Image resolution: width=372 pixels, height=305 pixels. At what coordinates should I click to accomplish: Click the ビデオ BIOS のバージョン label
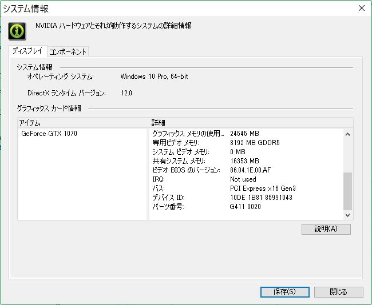click(186, 170)
